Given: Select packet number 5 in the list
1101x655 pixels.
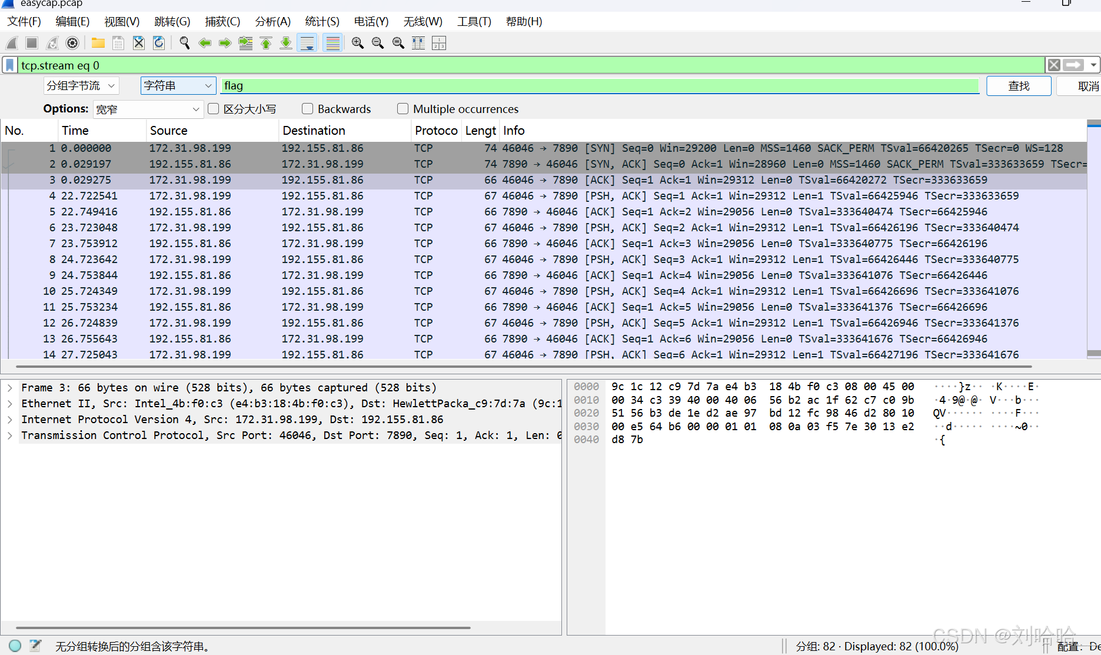Looking at the screenshot, I should (x=235, y=211).
